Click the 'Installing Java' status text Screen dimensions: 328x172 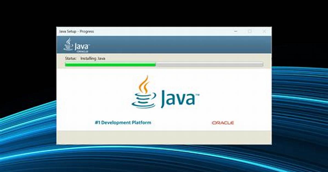click(93, 59)
